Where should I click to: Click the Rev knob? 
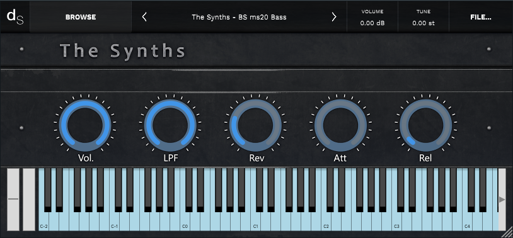(255, 125)
